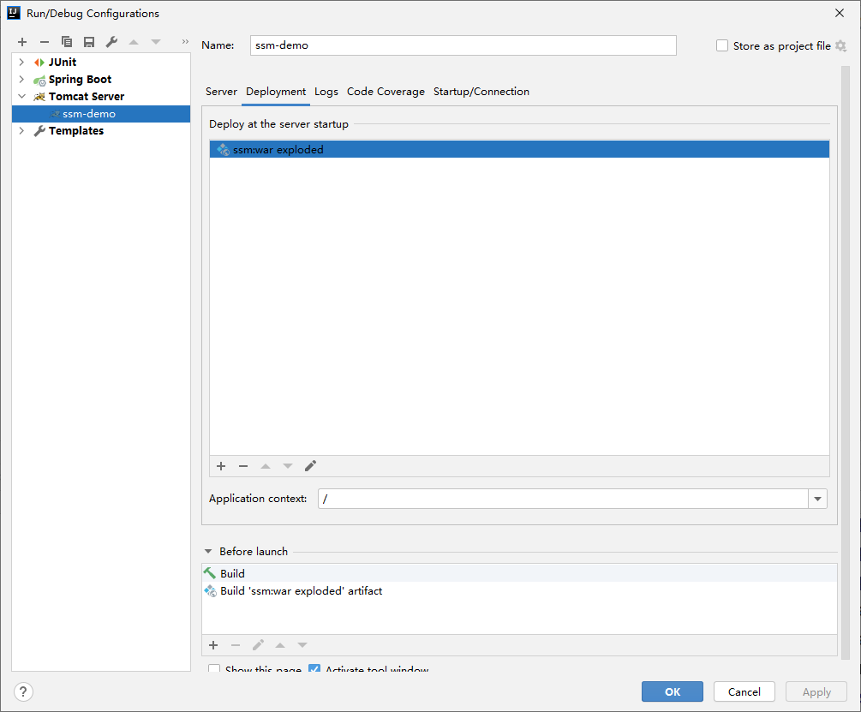This screenshot has width=861, height=712.
Task: Edit templates wrench icon in left toolbar
Action: click(x=111, y=42)
